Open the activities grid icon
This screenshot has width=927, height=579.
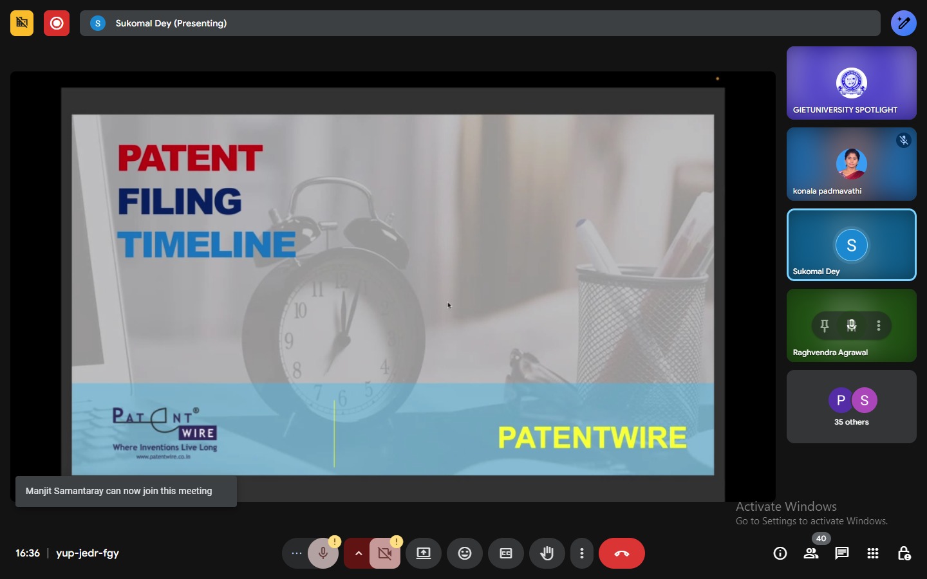[x=873, y=553]
